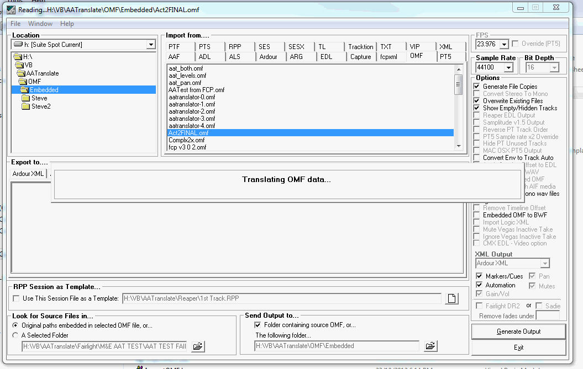Toggle Generate File Copies checkbox
The width and height of the screenshot is (583, 369).
477,87
